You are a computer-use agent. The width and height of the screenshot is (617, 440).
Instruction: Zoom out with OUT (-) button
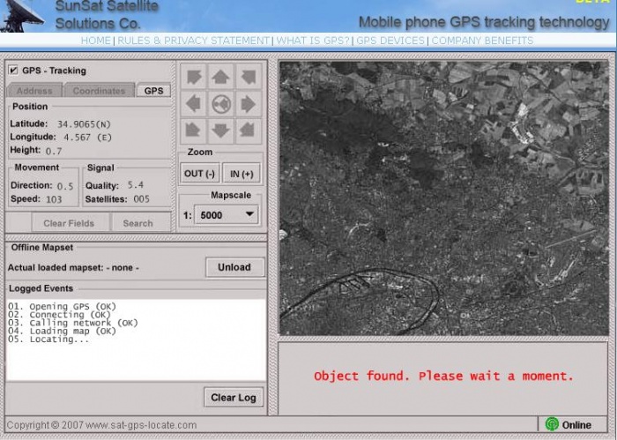[199, 174]
